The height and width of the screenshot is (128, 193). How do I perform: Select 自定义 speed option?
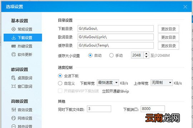tap(60, 83)
